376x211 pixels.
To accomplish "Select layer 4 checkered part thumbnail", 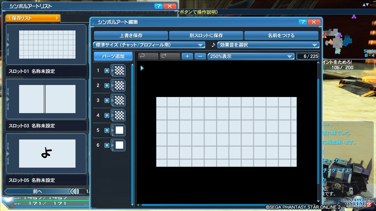I will (x=118, y=115).
